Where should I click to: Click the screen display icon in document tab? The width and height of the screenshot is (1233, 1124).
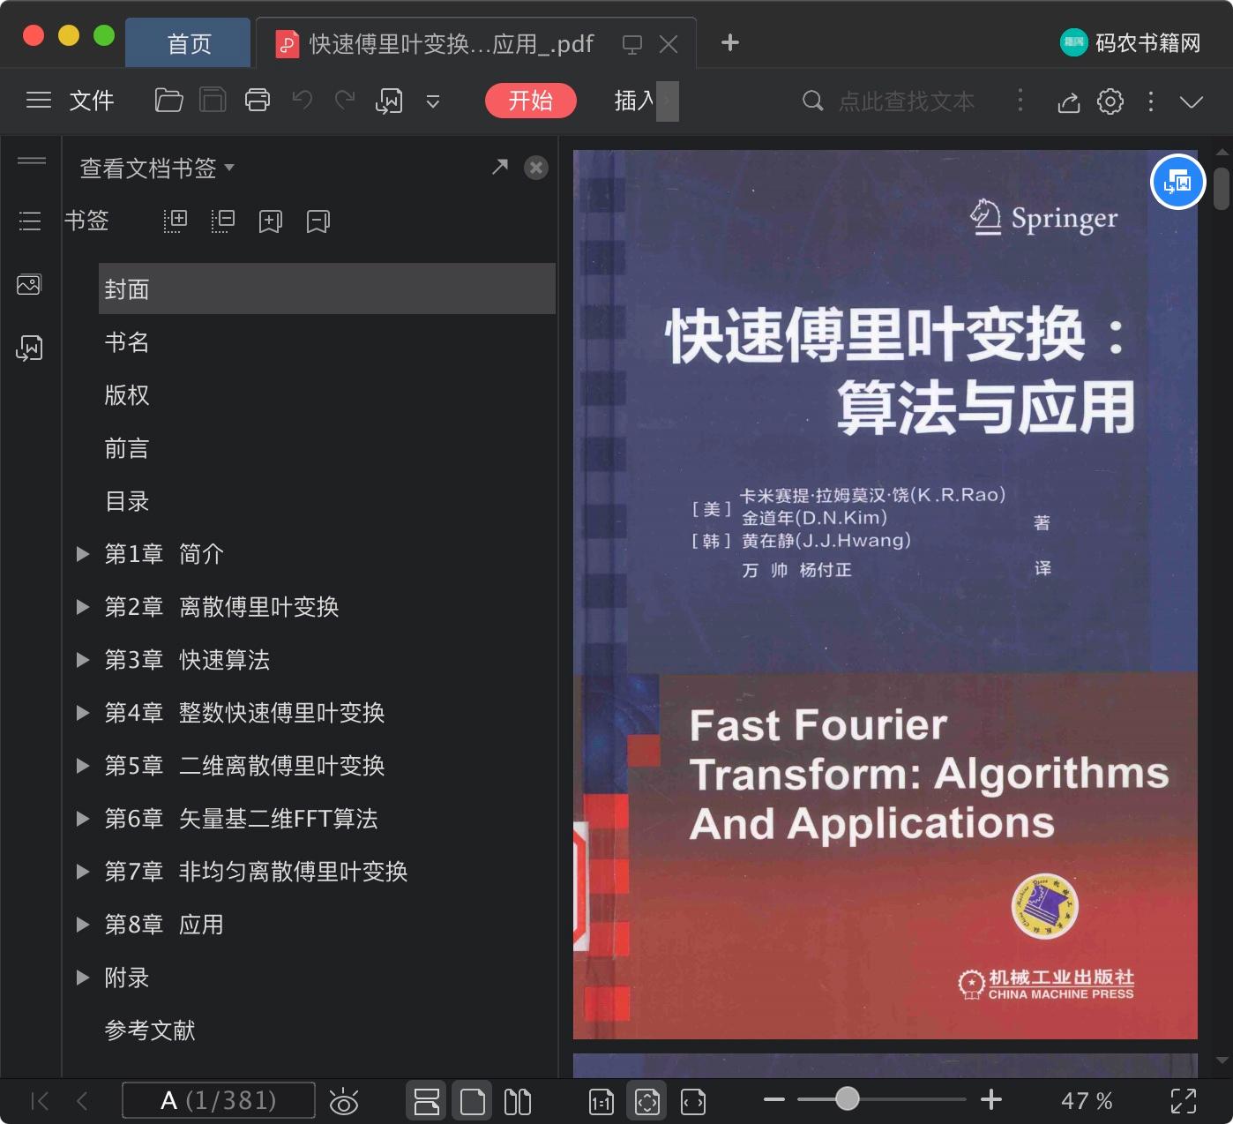[632, 44]
